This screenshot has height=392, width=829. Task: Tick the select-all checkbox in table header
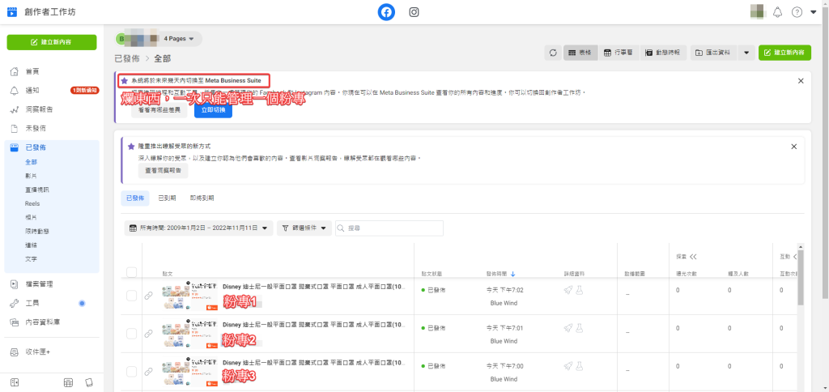[132, 274]
